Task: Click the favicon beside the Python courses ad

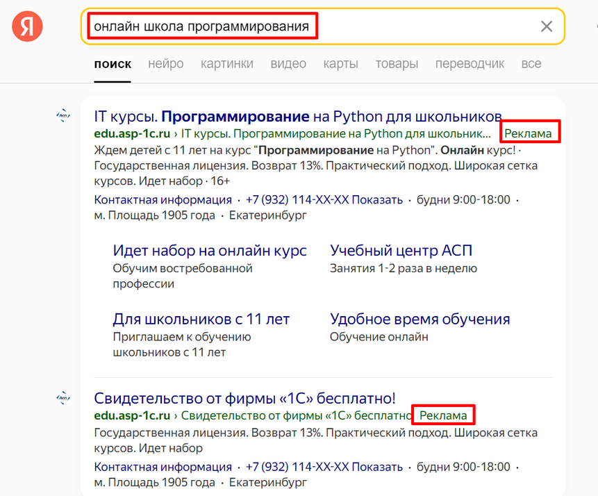Action: (63, 115)
